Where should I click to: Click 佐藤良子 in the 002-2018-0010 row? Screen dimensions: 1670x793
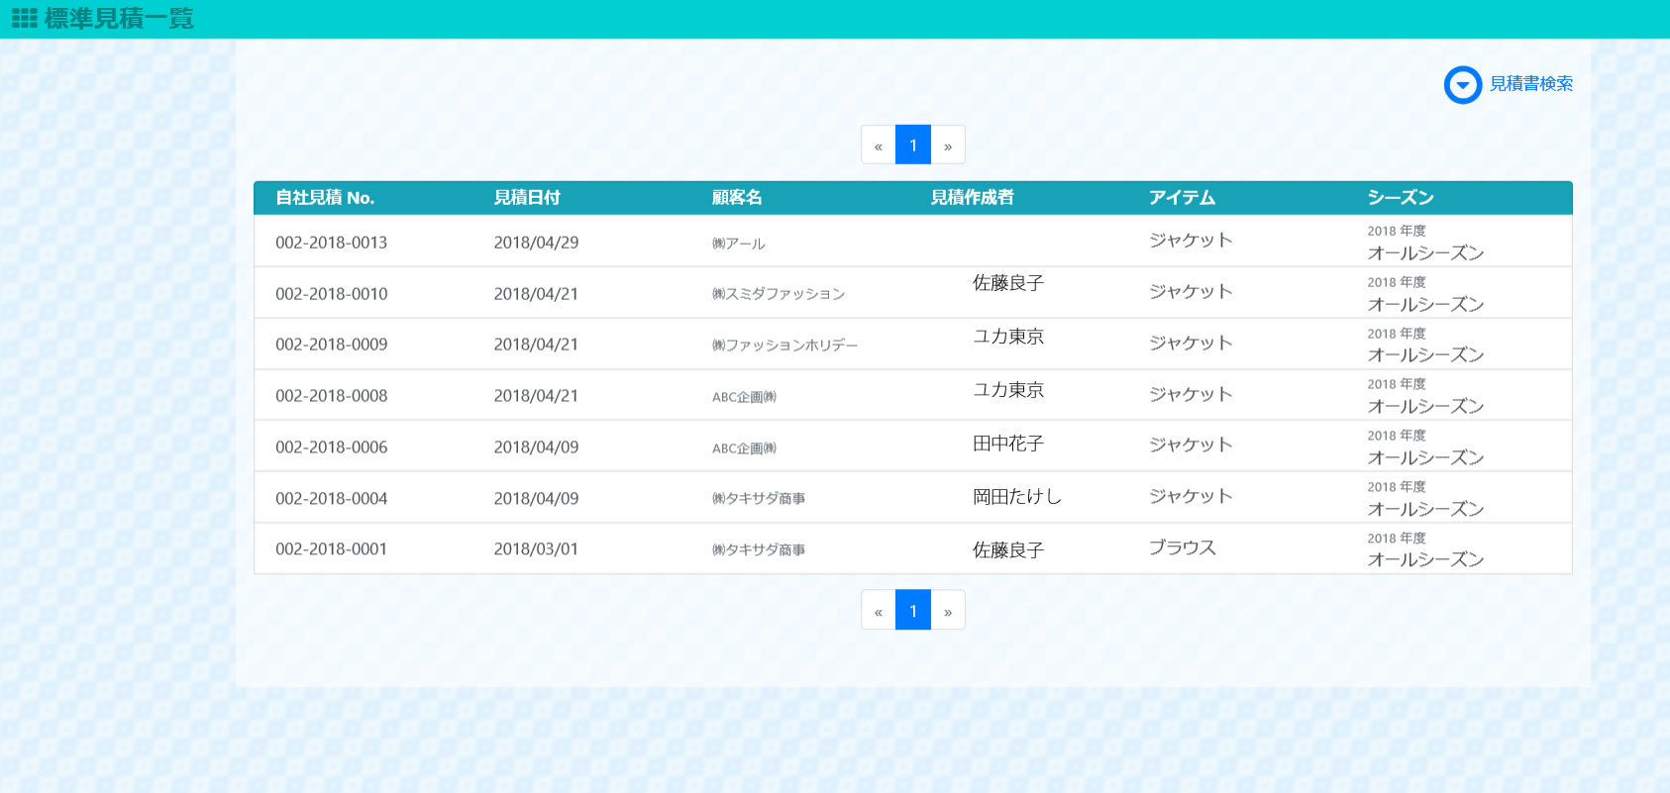point(1008,283)
